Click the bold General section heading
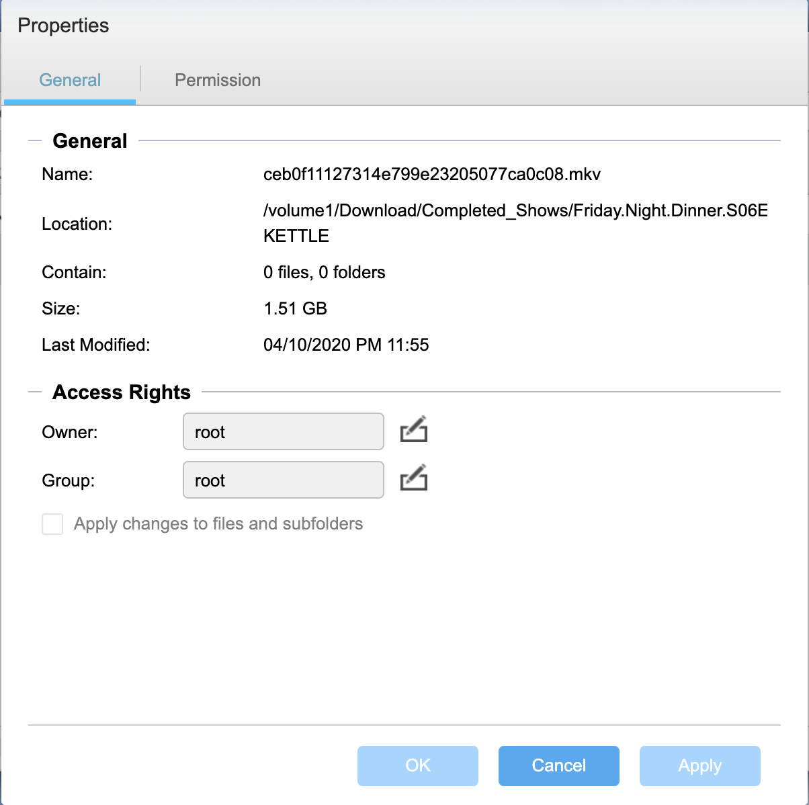Screen dimensions: 809x805 [90, 141]
